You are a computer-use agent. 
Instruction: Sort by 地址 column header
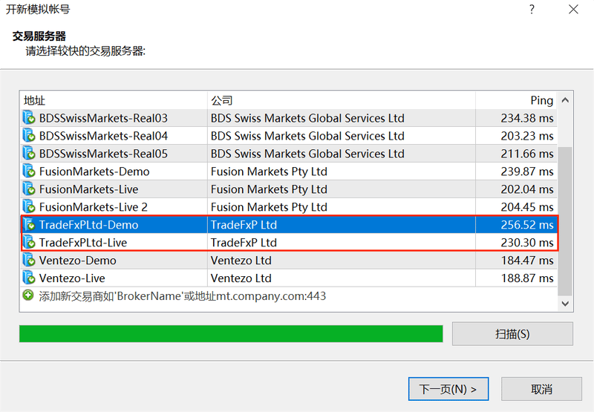114,100
